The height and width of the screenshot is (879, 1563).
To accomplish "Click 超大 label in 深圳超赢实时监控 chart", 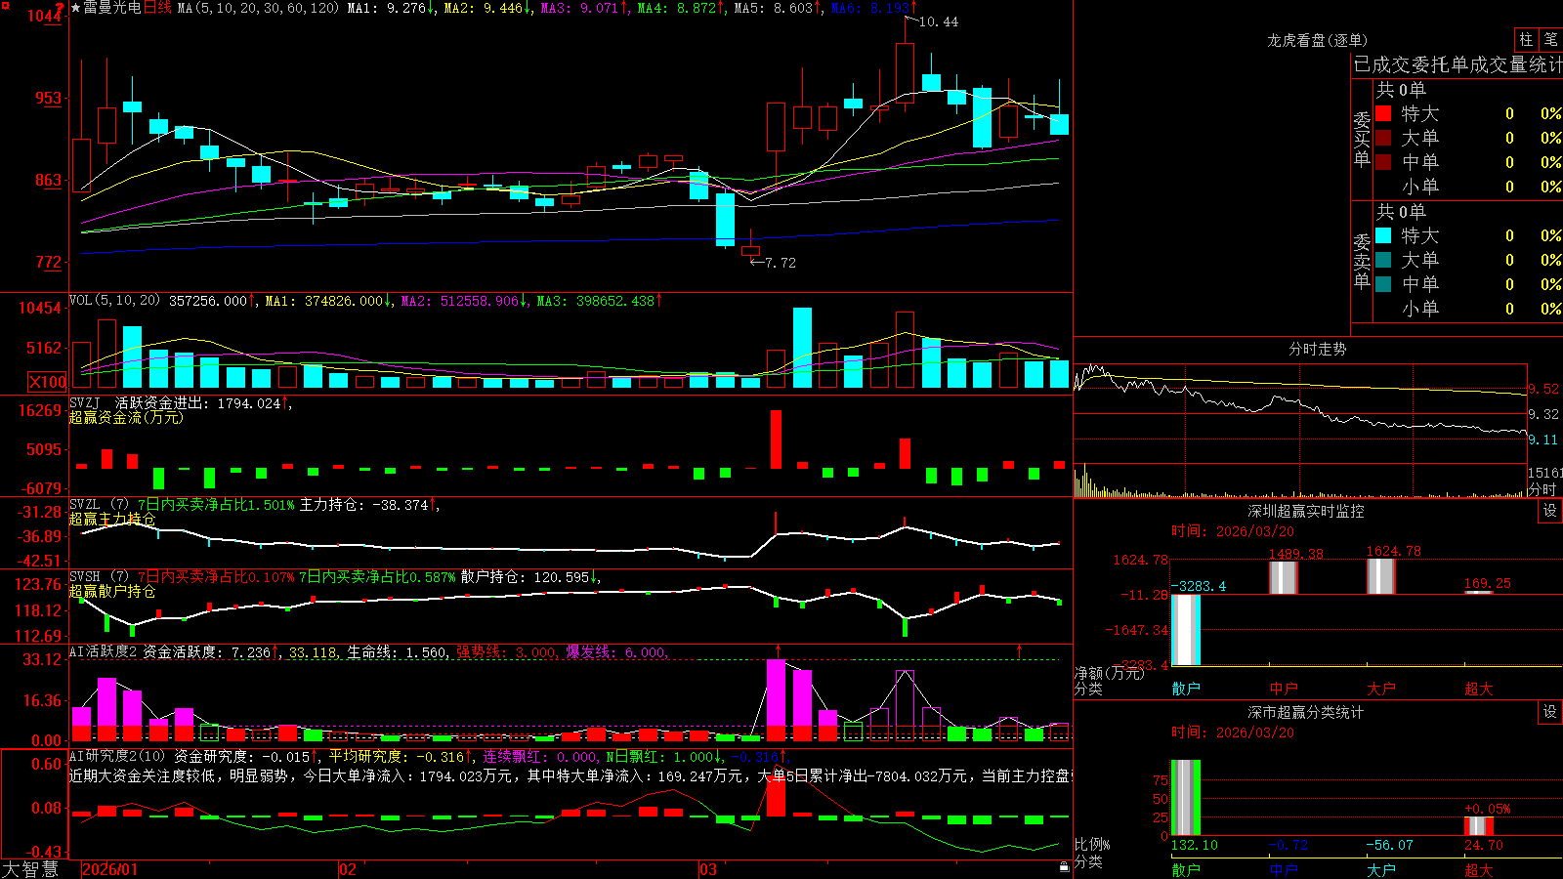I will coord(1479,689).
